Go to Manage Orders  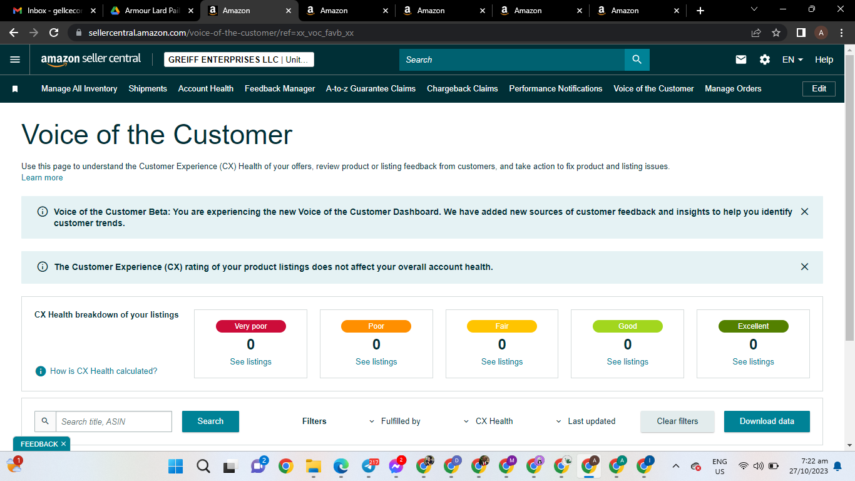coord(733,89)
